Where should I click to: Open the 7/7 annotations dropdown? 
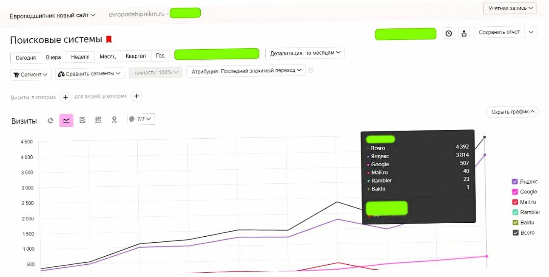(141, 119)
